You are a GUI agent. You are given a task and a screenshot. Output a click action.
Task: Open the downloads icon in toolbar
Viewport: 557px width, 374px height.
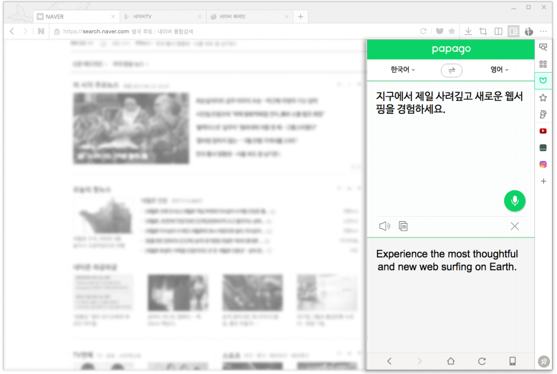coord(468,31)
